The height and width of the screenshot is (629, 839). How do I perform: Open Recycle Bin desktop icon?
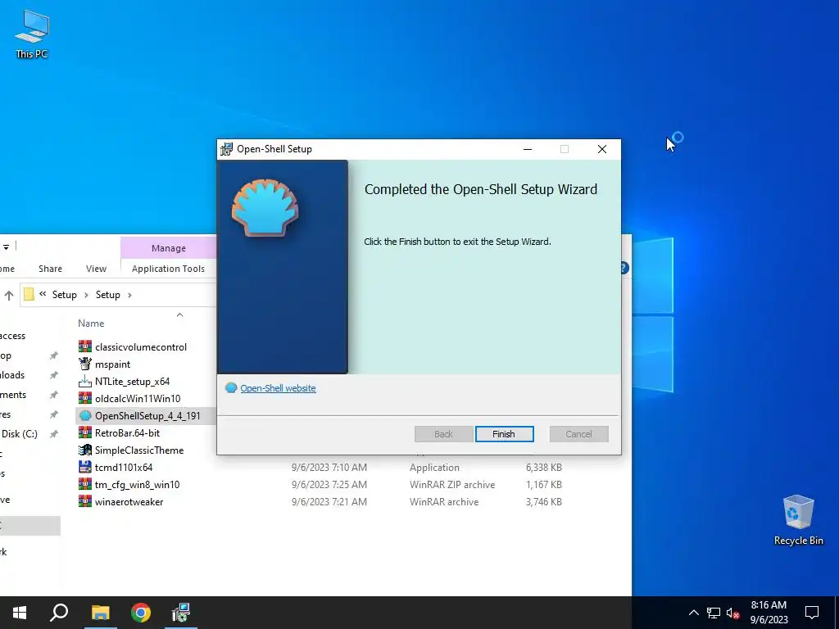tap(798, 520)
